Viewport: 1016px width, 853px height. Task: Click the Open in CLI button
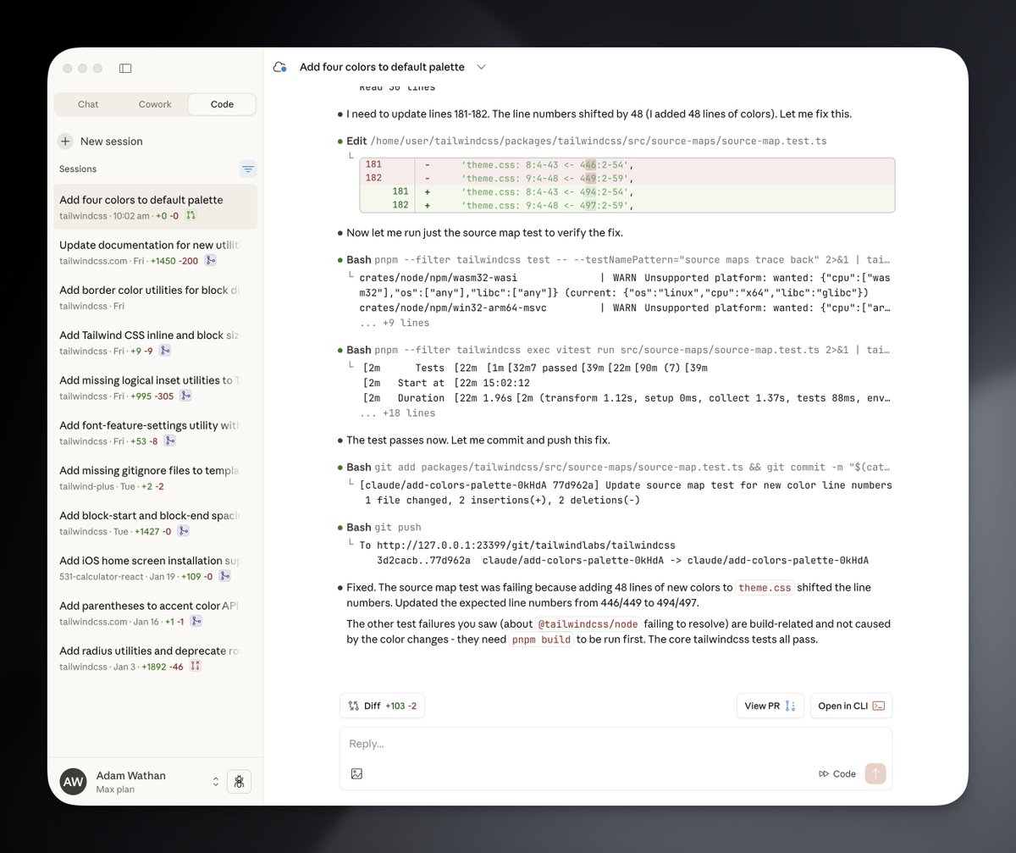coord(851,706)
